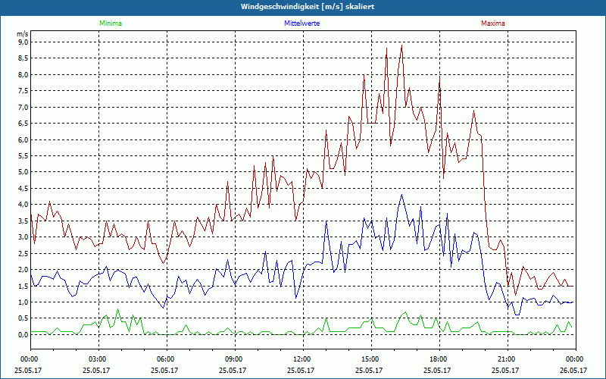Click the 1,5 y-axis value
The height and width of the screenshot is (379, 606).
[x=23, y=286]
